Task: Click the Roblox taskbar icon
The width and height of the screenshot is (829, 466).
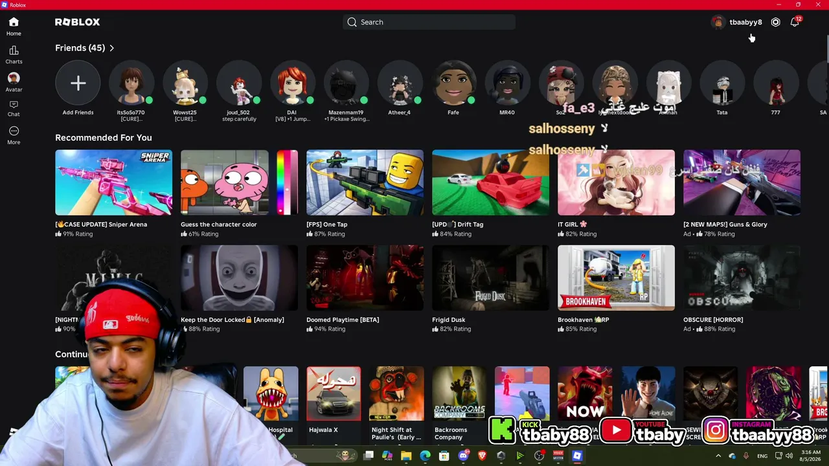Action: (577, 456)
